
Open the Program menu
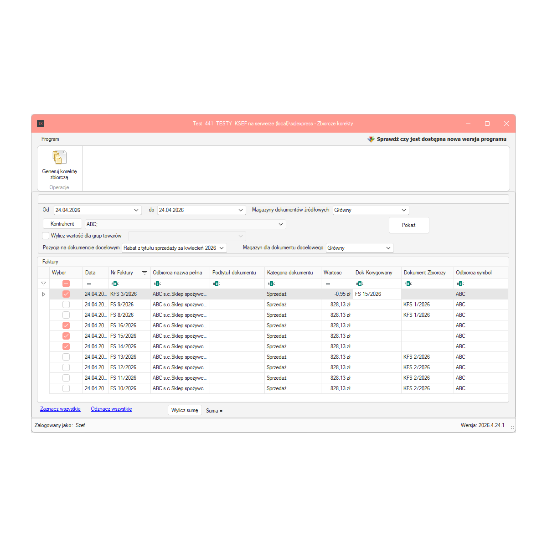[x=50, y=139]
